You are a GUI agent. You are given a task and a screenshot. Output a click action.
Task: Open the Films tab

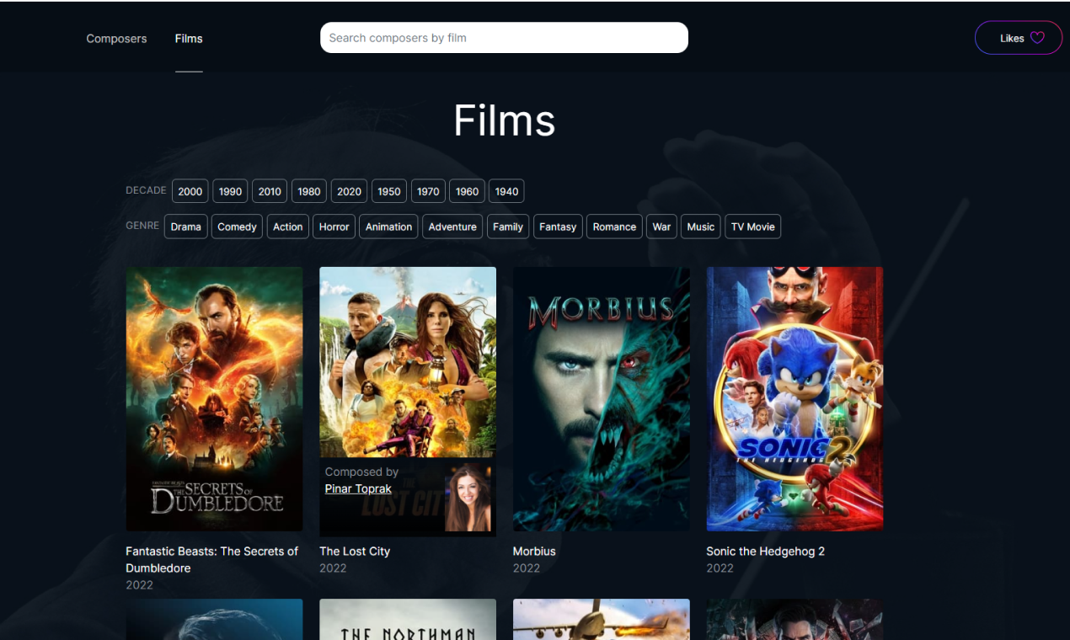(x=189, y=39)
